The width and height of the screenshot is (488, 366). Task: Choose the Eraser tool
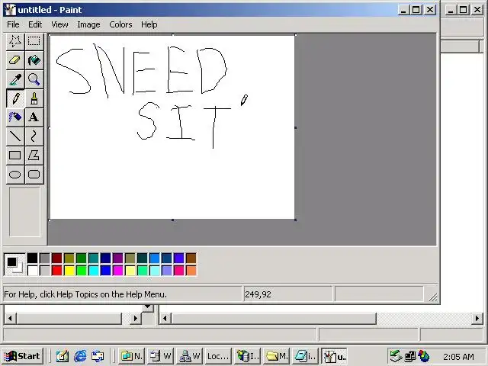click(x=15, y=60)
